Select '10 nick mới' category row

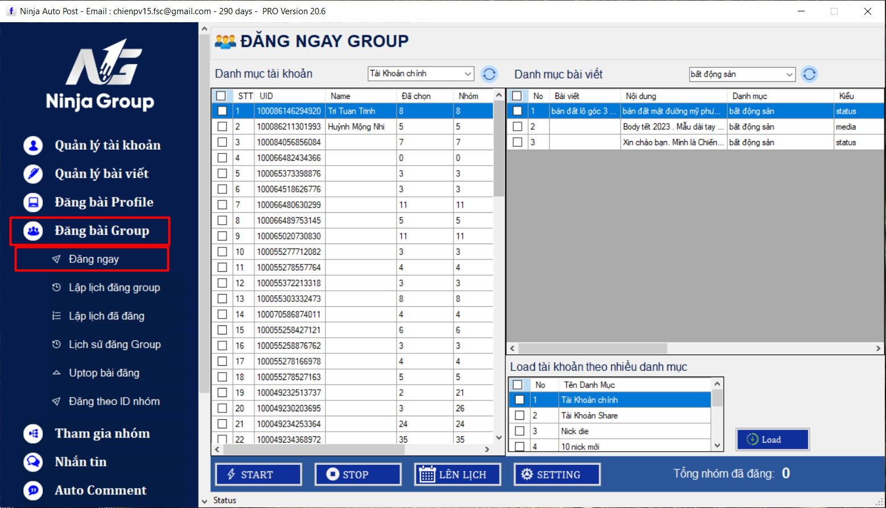[x=609, y=447]
